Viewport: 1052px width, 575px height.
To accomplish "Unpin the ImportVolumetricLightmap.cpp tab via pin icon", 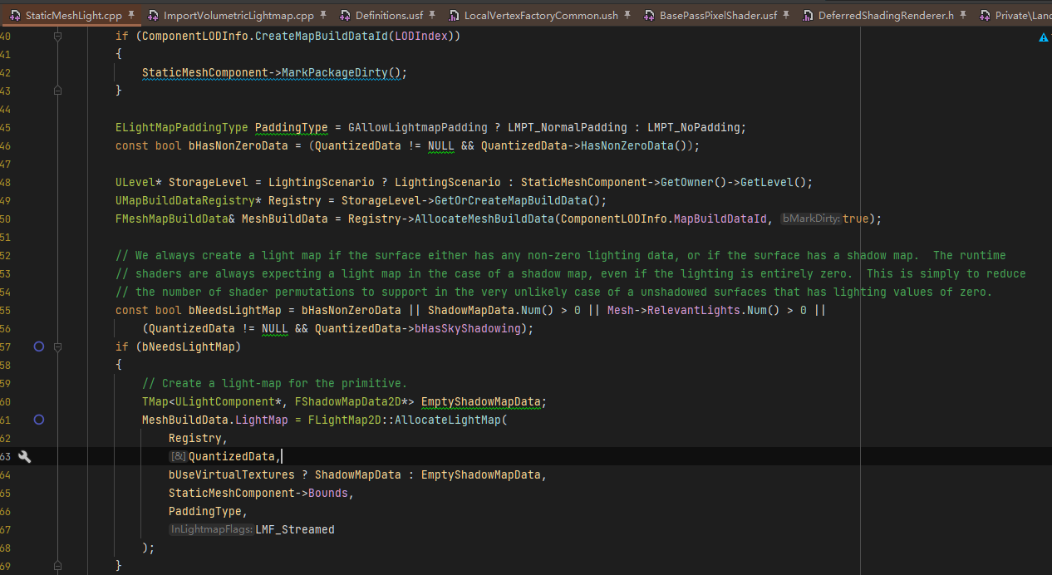I will pyautogui.click(x=322, y=15).
